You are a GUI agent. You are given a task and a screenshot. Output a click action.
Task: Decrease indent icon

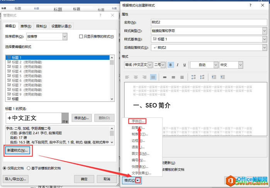click(214, 77)
